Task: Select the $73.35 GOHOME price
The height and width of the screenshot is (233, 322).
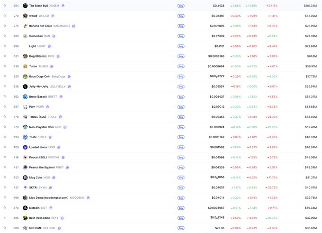Action: [x=220, y=228]
